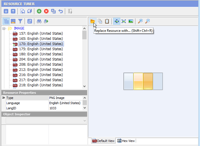This screenshot has width=200, height=146.
Task: Click the actual size view icon
Action: point(124,21)
